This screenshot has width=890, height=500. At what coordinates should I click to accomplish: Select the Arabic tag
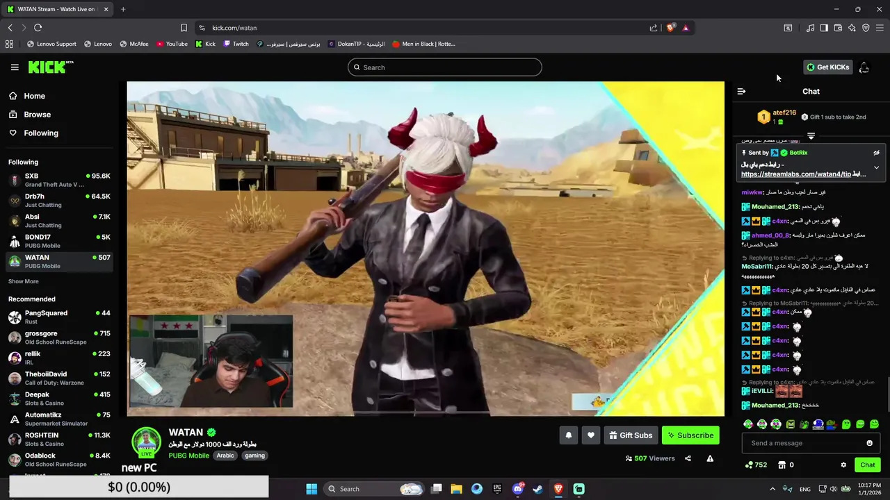pos(225,456)
